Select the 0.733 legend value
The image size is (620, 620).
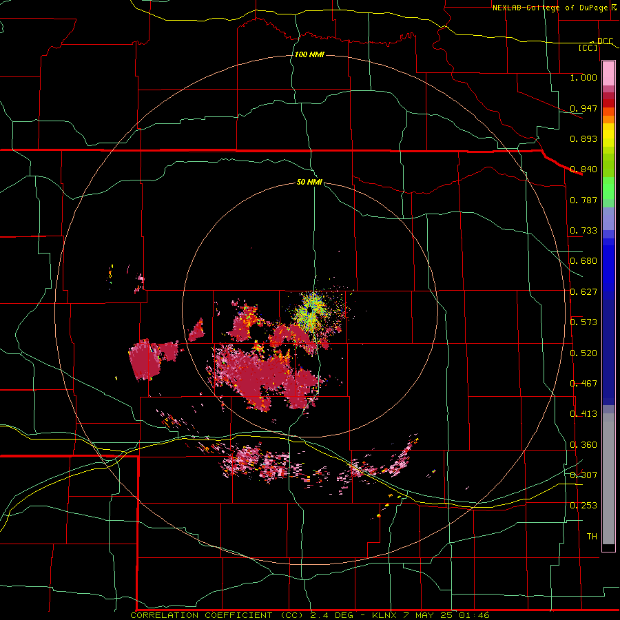pyautogui.click(x=583, y=231)
